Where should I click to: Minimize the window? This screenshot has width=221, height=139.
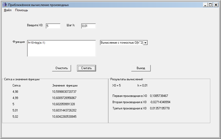coord(205,5)
